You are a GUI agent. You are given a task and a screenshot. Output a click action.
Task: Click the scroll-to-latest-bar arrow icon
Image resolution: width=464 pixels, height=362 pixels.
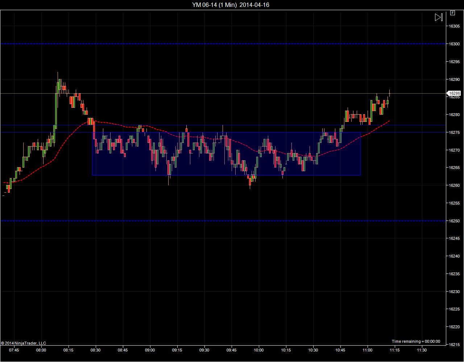439,17
